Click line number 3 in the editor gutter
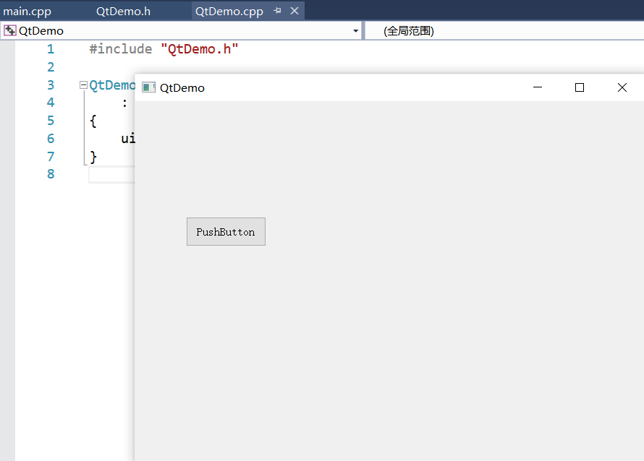Screen dimensions: 644x461 pyautogui.click(x=51, y=84)
